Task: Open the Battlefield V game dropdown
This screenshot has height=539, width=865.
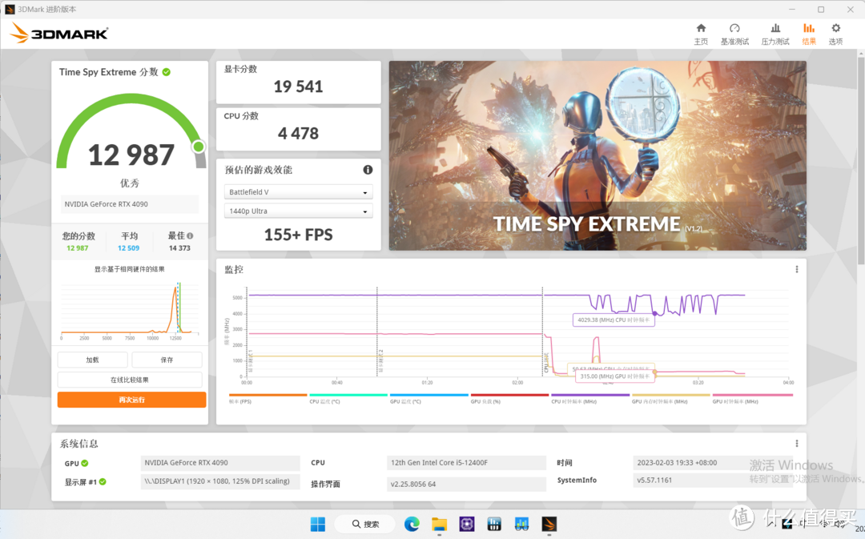Action: tap(298, 192)
